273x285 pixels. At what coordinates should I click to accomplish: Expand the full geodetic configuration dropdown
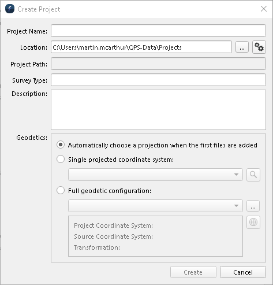[155, 206]
